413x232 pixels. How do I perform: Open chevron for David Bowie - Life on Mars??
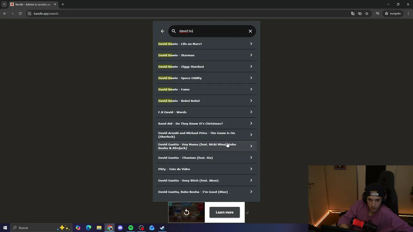[x=251, y=44]
